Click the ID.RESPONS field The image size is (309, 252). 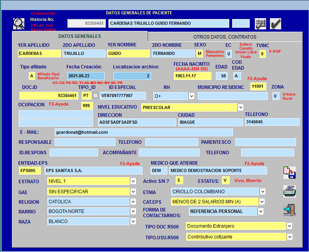[x=74, y=153]
